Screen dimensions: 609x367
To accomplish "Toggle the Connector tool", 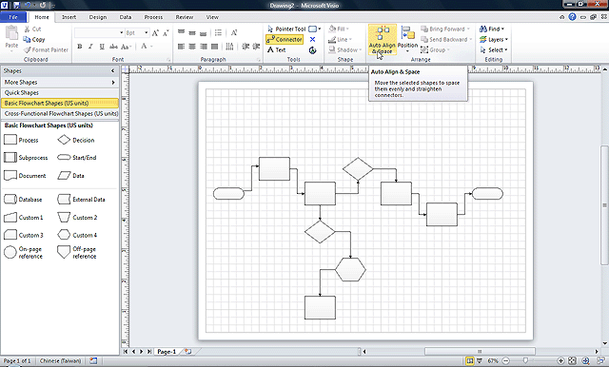I will click(x=285, y=40).
